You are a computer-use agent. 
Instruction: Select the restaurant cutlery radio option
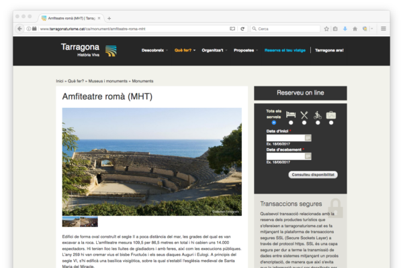(x=304, y=123)
